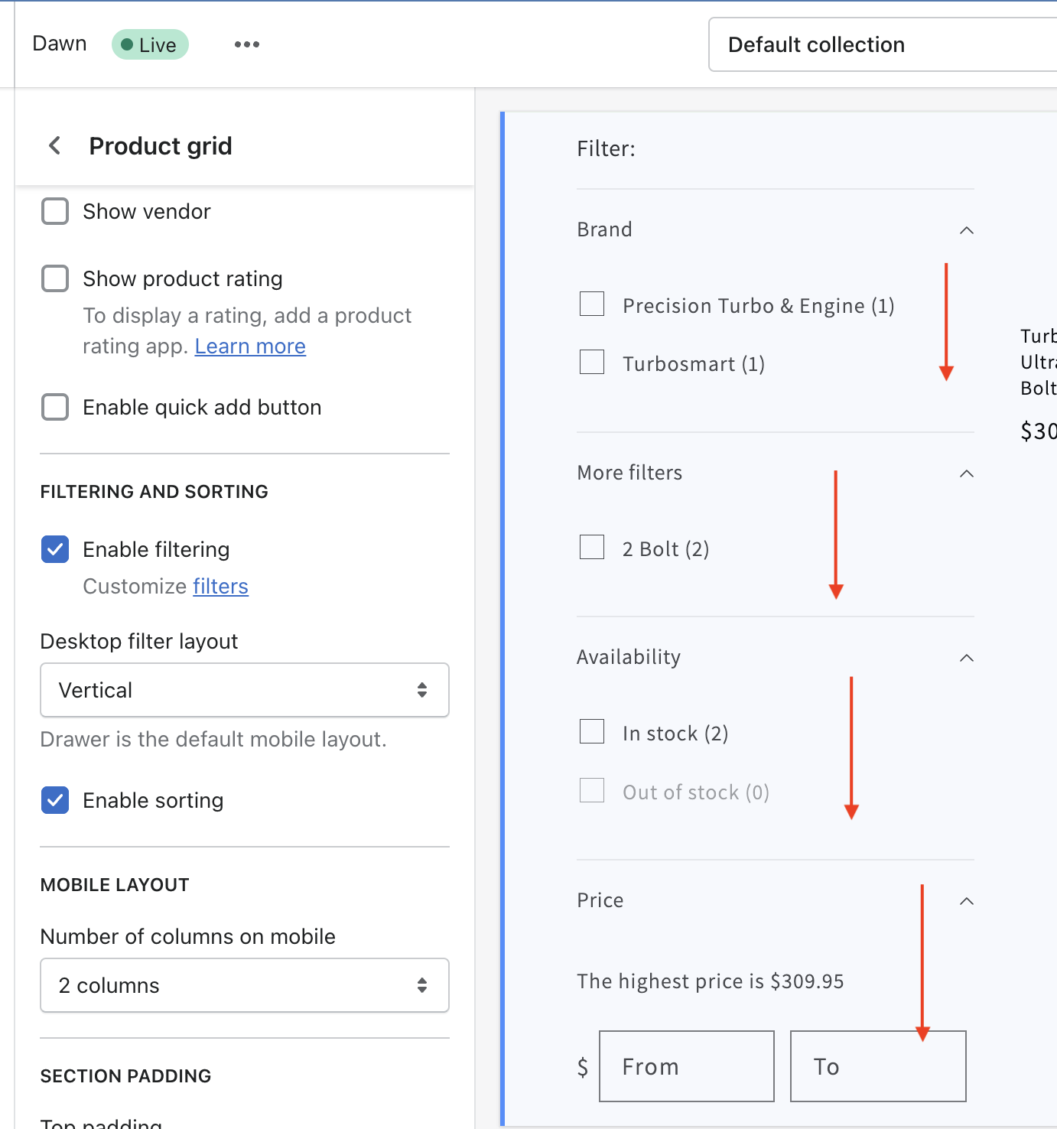Image resolution: width=1057 pixels, height=1129 pixels.
Task: Tick the Show product rating checkbox
Action: click(x=55, y=278)
